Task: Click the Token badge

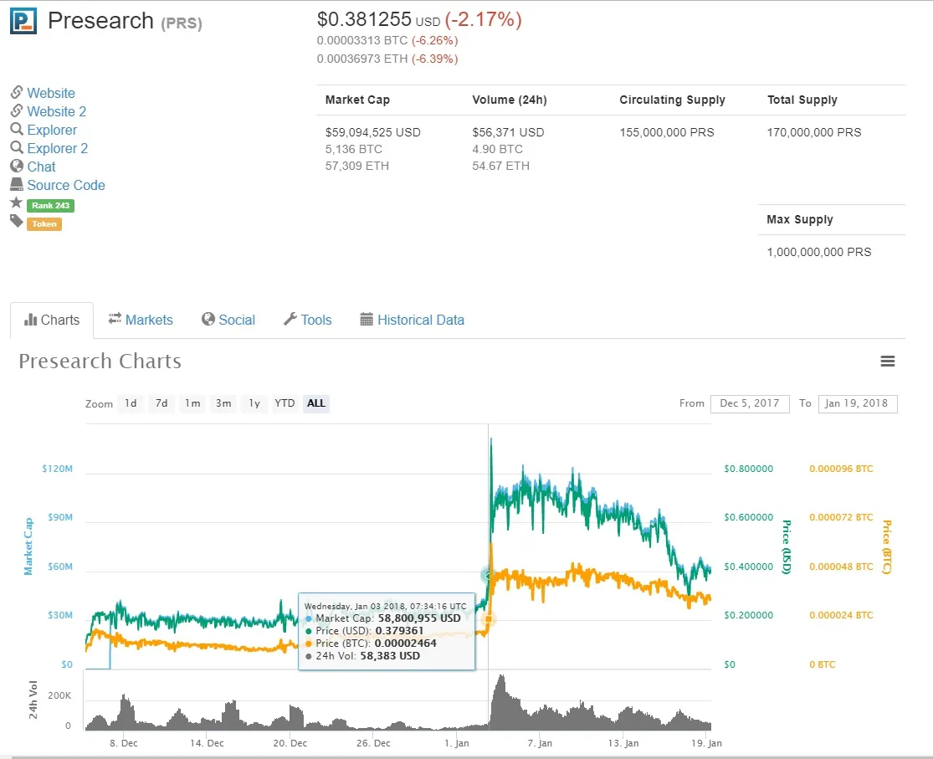Action: point(44,224)
